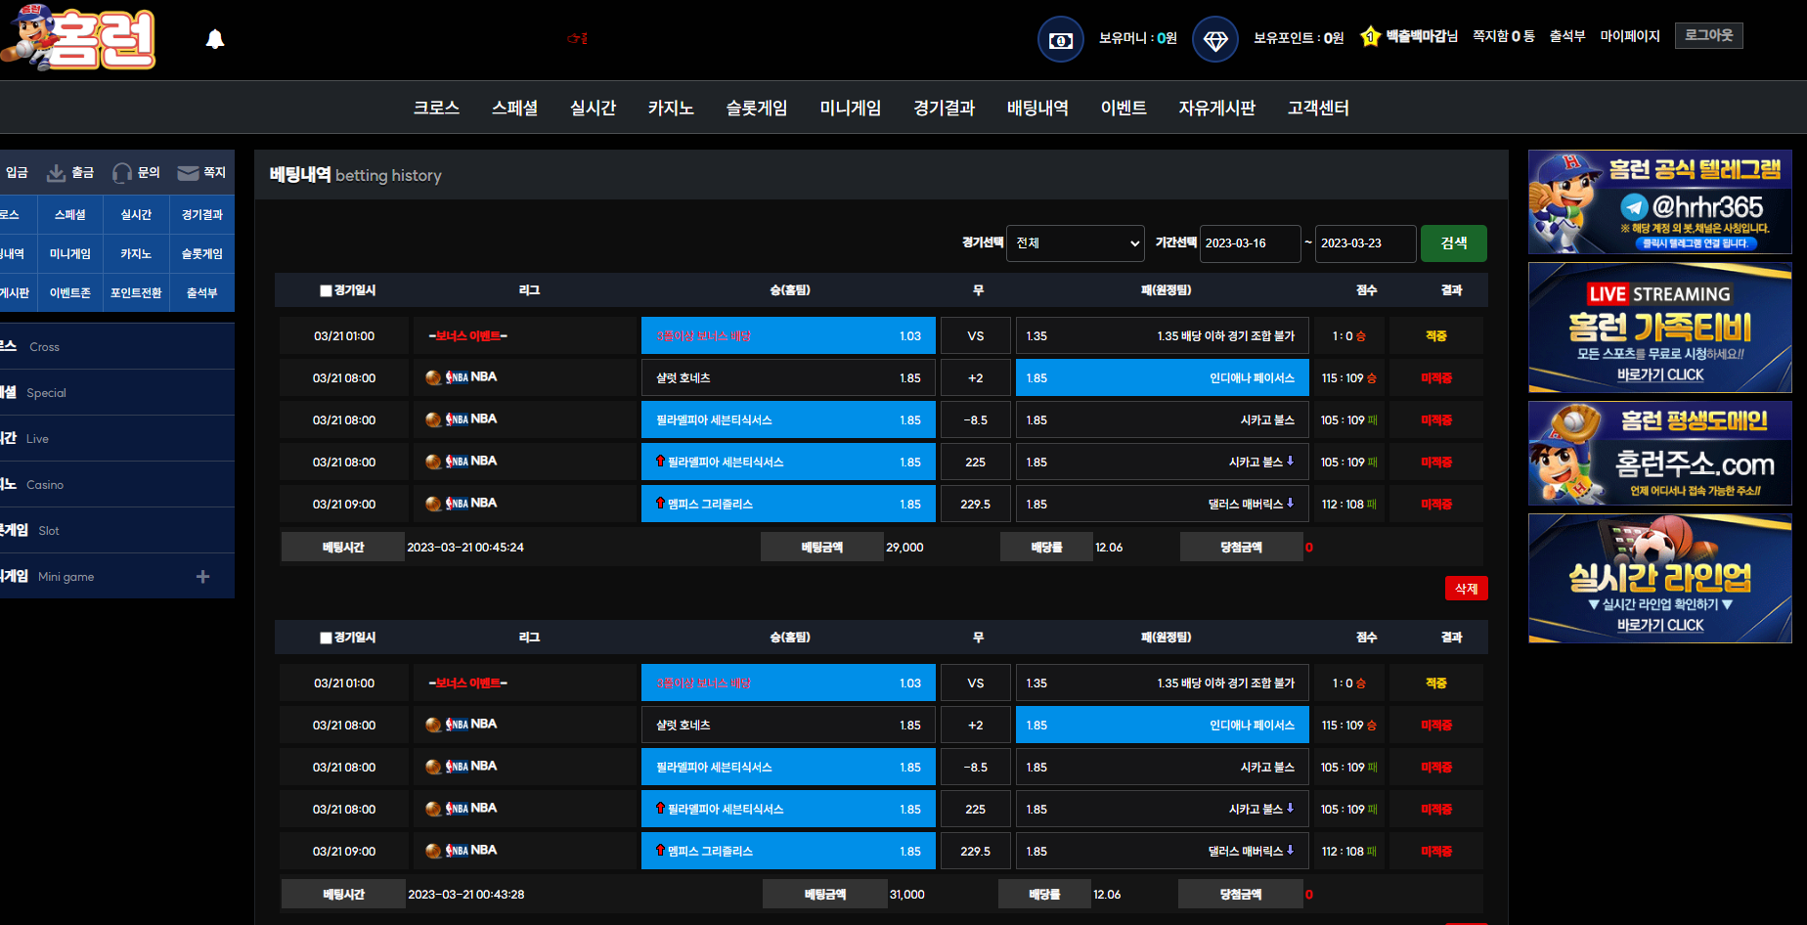Click the green 검색 search button
The height and width of the screenshot is (925, 1807).
click(x=1454, y=243)
